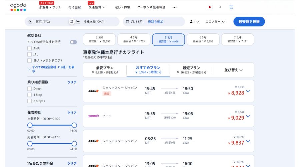The width and height of the screenshot is (300, 167).
Task: Clear the 1名あたりの料金 price filter
Action: coord(72,164)
